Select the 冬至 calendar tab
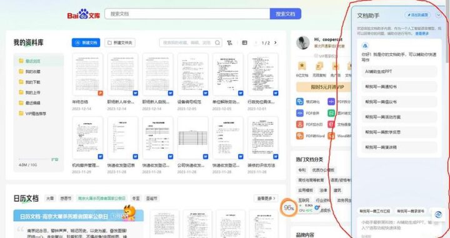The height and width of the screenshot is (238, 450). 136,199
